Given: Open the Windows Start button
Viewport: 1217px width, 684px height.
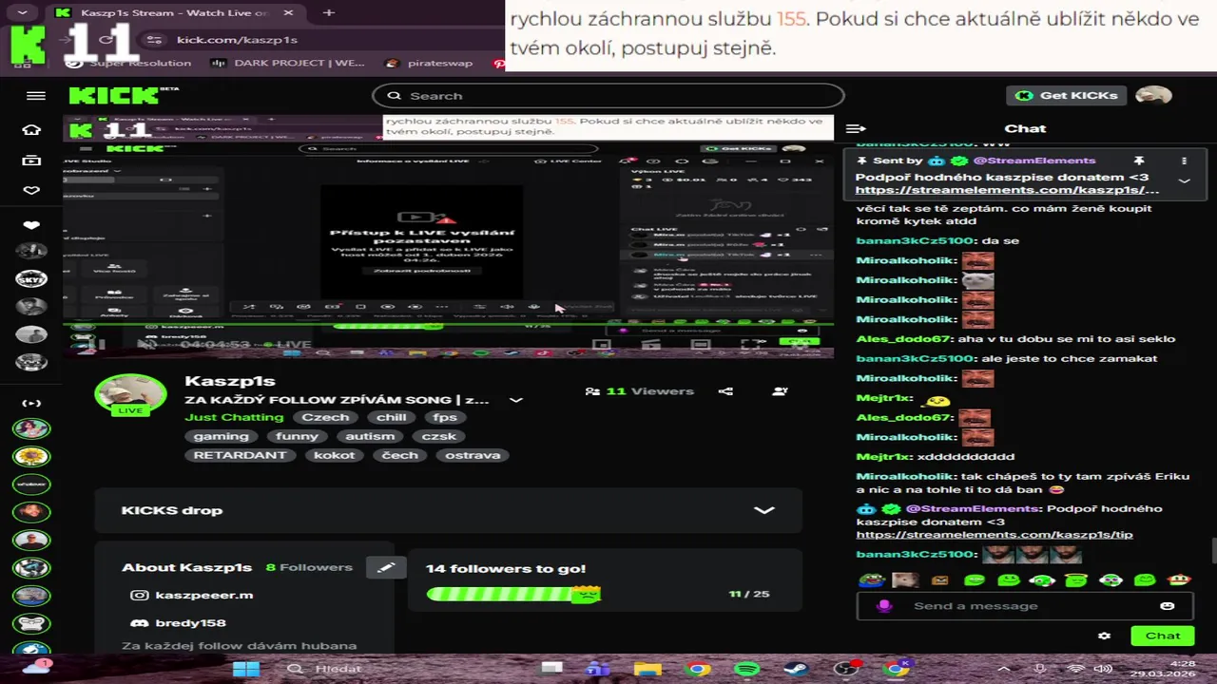Looking at the screenshot, I should point(246,669).
